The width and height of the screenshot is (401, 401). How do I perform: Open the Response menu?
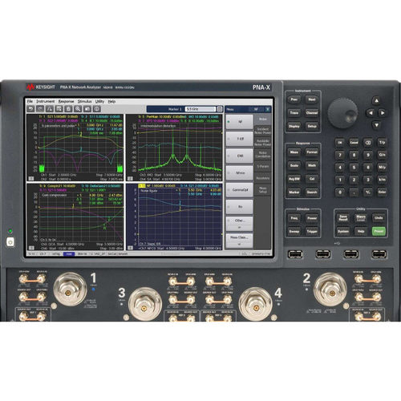66,102
